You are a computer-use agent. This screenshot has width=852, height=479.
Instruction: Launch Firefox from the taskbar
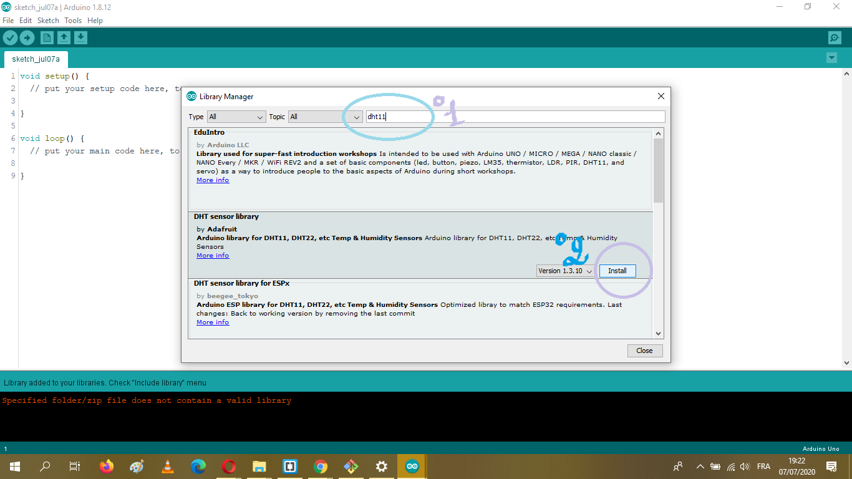[107, 467]
